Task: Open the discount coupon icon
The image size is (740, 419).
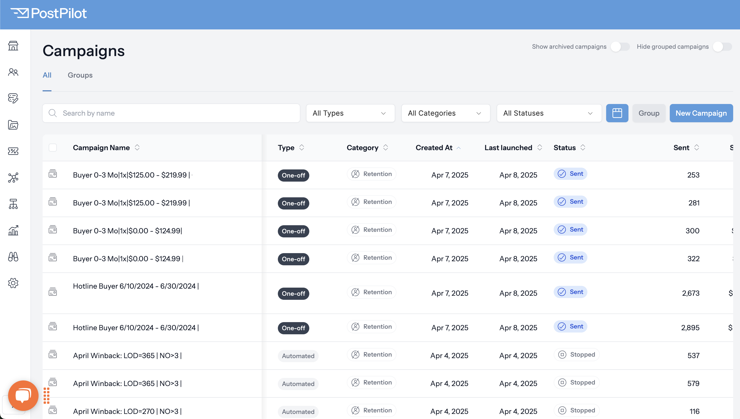Action: click(x=13, y=151)
